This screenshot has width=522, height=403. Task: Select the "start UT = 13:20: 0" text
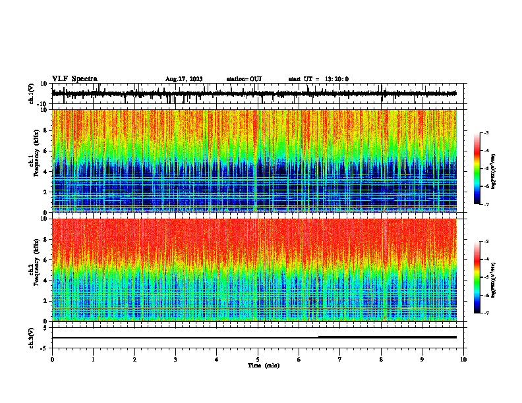318,79
